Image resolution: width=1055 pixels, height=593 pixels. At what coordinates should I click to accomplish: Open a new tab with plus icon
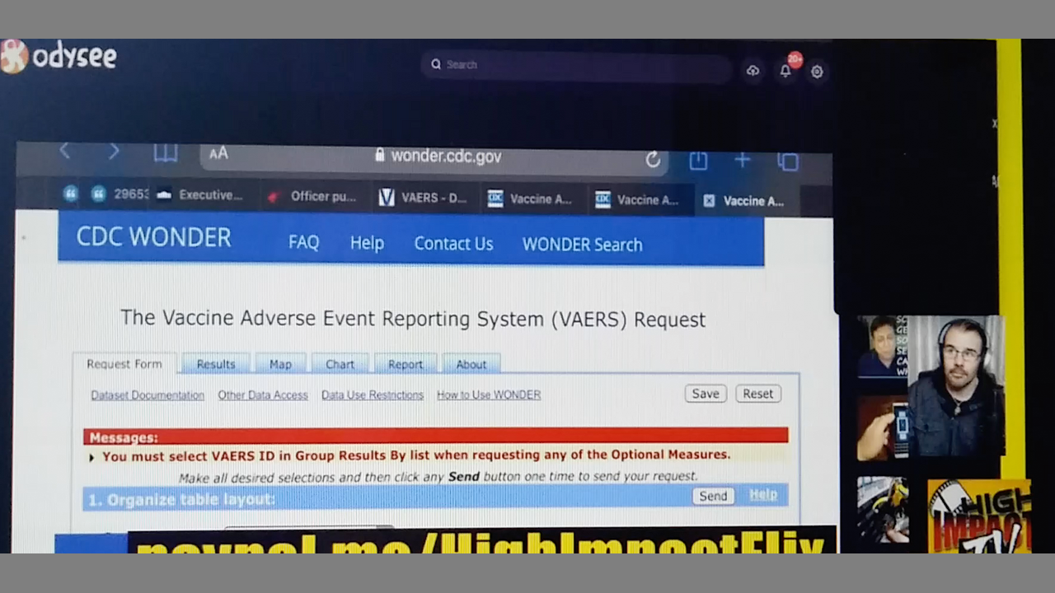tap(743, 161)
